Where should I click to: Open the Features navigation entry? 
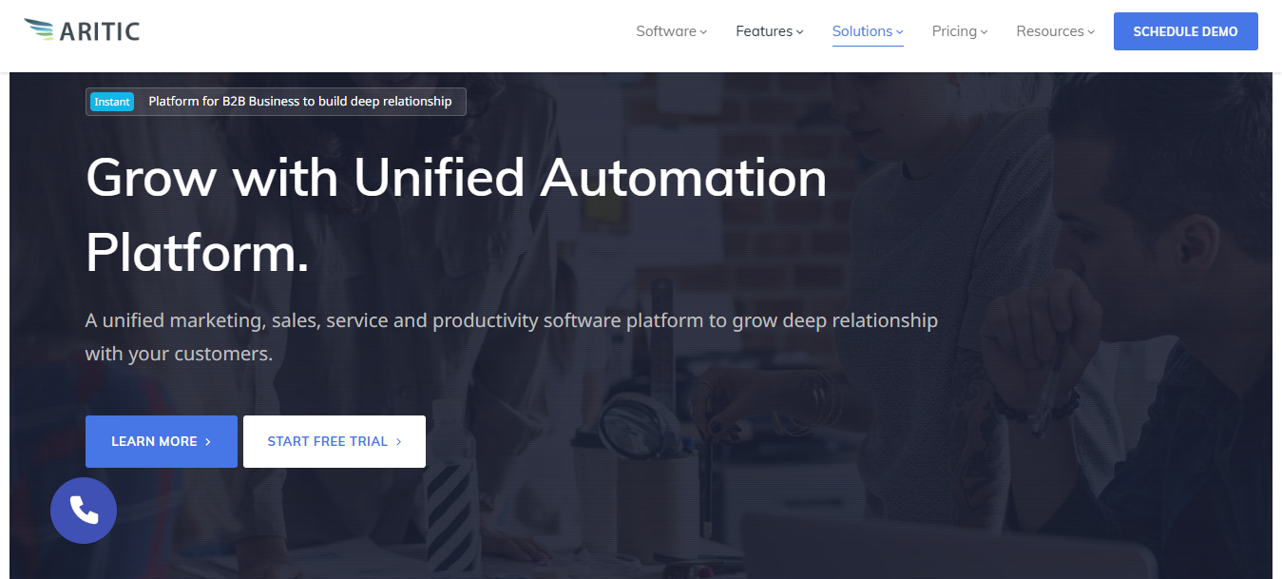point(764,31)
